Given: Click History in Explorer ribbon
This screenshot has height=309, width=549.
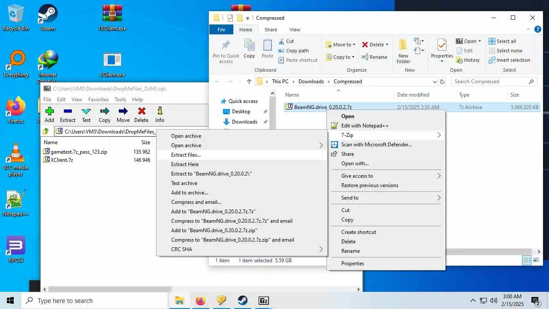Looking at the screenshot, I should (x=468, y=60).
